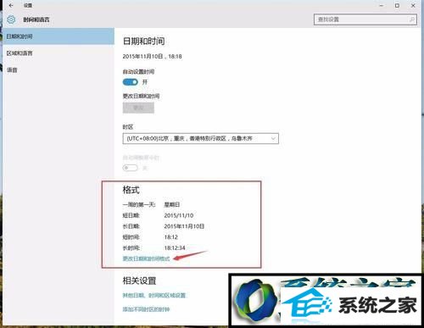Focus the 查找设置 search box

(x=365, y=19)
